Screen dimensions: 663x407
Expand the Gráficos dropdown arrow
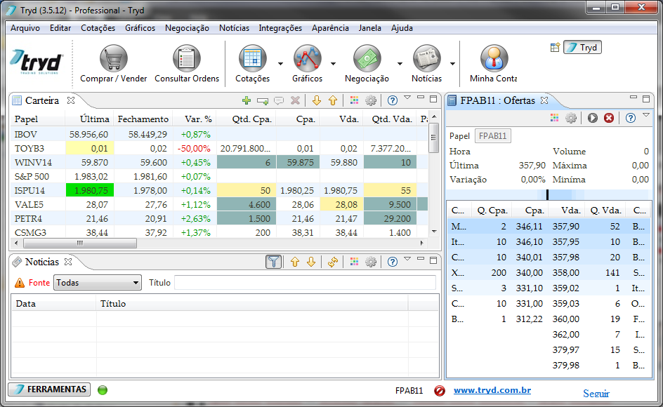[x=333, y=64]
